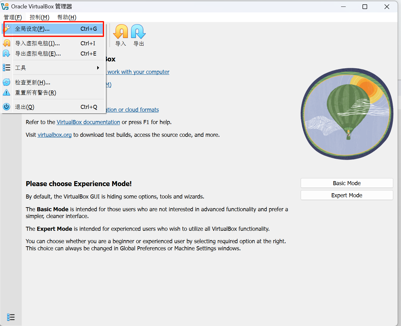This screenshot has width=401, height=326.
Task: Click the list icon beside 工具
Action: pos(7,68)
